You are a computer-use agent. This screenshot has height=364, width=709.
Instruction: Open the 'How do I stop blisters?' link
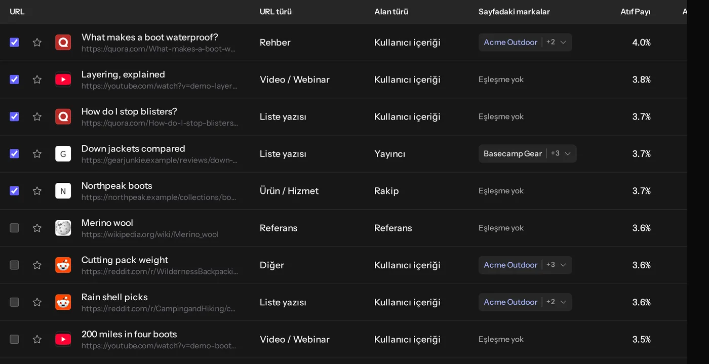tap(129, 111)
